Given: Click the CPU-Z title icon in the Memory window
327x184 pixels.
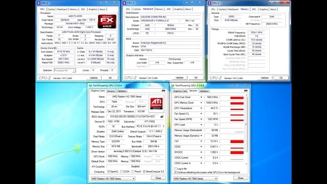Looking at the screenshot, I should pyautogui.click(x=209, y=3).
